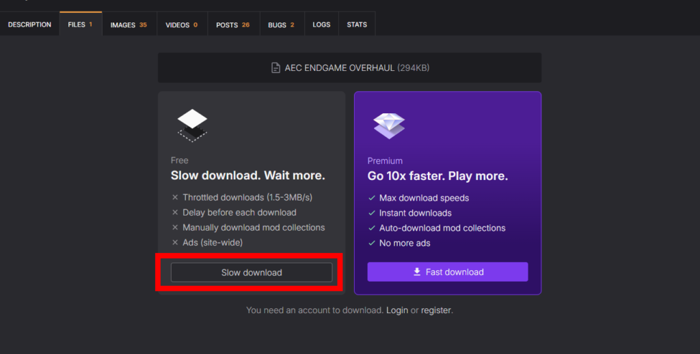Open the DESCRIPTION tab
This screenshot has width=700, height=354.
[x=29, y=25]
